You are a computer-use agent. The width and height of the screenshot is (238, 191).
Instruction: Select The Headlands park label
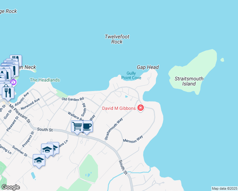tap(45, 80)
